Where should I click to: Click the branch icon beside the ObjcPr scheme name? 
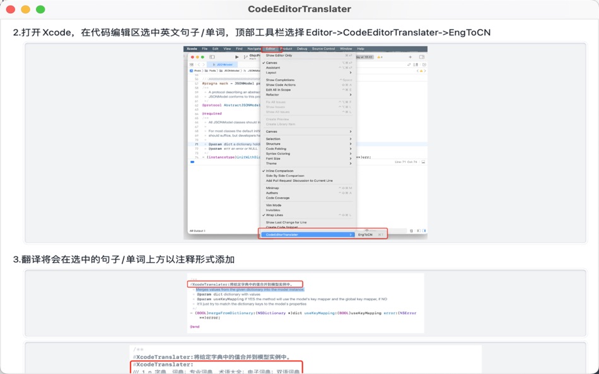245,57
